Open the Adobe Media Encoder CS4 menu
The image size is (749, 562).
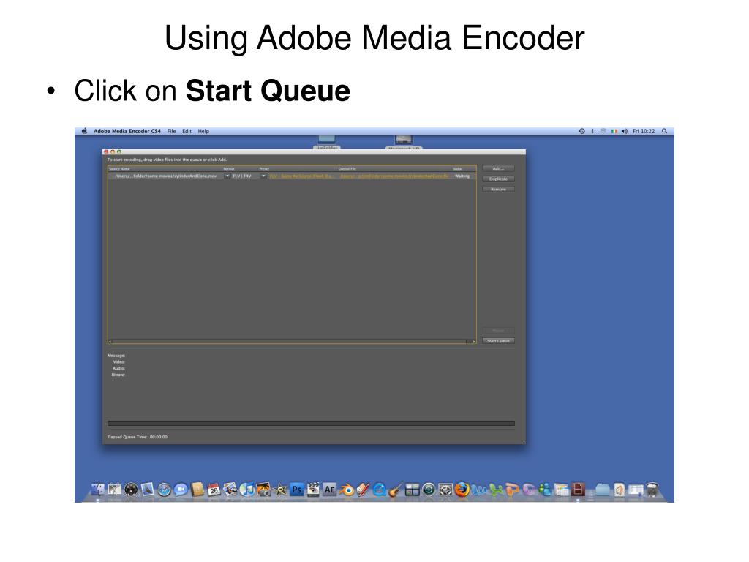click(127, 131)
